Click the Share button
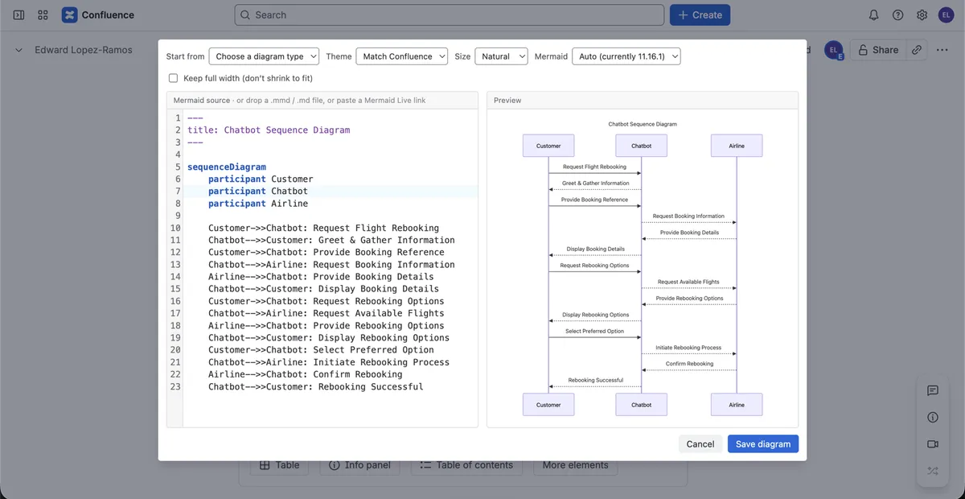The height and width of the screenshot is (499, 965). click(877, 50)
